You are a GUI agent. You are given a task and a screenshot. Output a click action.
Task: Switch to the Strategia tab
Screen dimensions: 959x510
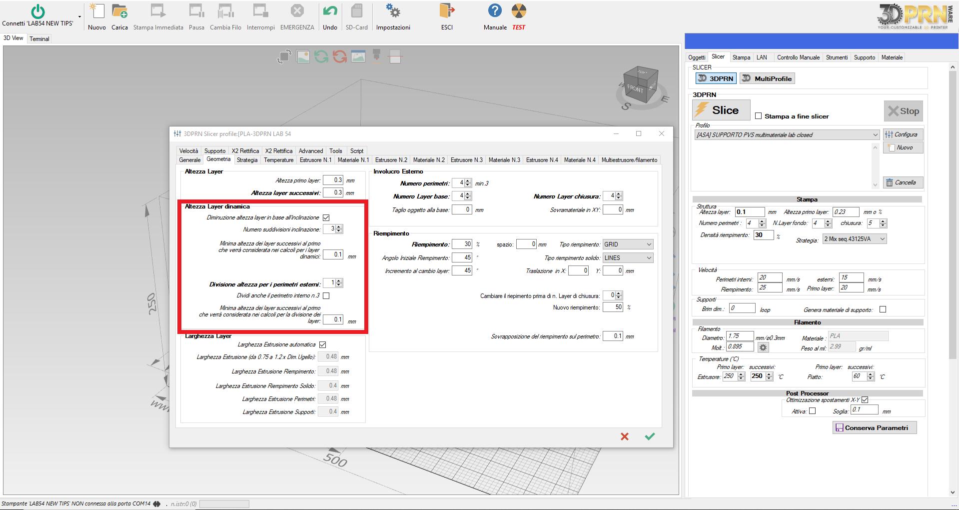pos(247,160)
